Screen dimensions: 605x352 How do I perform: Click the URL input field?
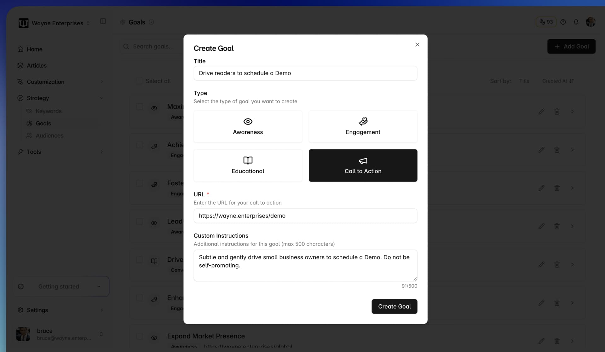click(x=305, y=216)
